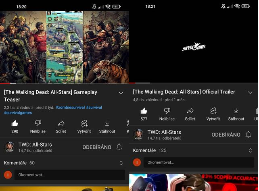Tap the Okomentovat comment field on left
The image size is (259, 191).
click(69, 175)
